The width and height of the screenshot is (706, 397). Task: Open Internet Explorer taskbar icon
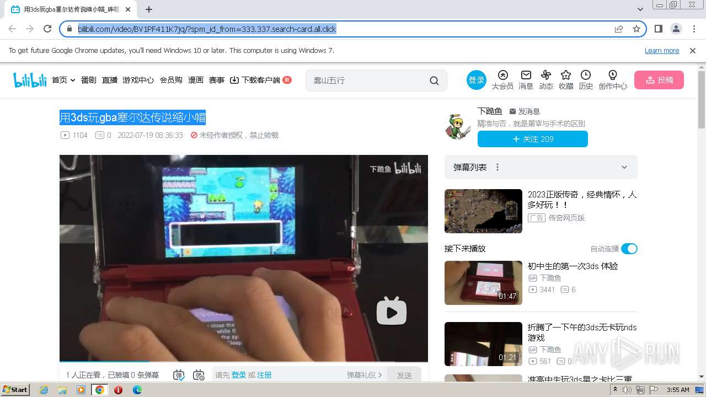click(44, 390)
